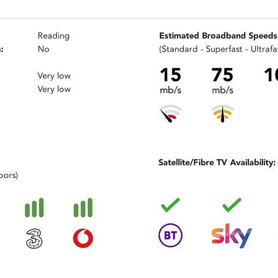
Task: Click the Standard - Superfast - Ultrafast subtitle
Action: (218, 49)
